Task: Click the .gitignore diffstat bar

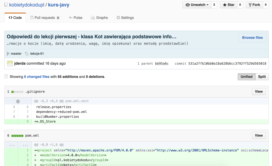Action: [x=17, y=92]
